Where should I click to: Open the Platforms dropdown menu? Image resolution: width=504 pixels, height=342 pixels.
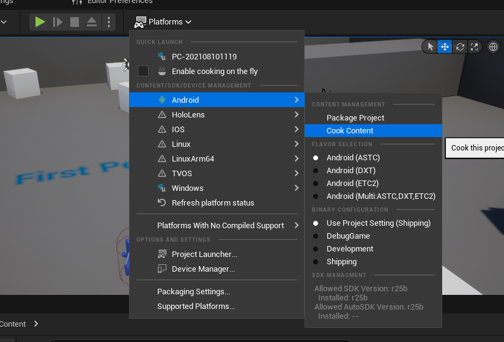(x=163, y=22)
